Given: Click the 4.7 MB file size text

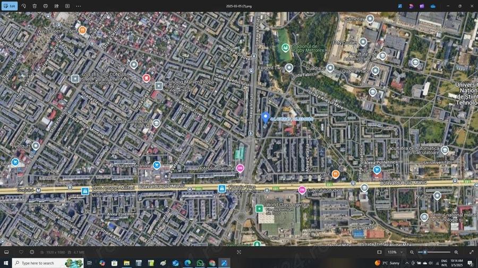Looking at the screenshot, I should pyautogui.click(x=79, y=252).
